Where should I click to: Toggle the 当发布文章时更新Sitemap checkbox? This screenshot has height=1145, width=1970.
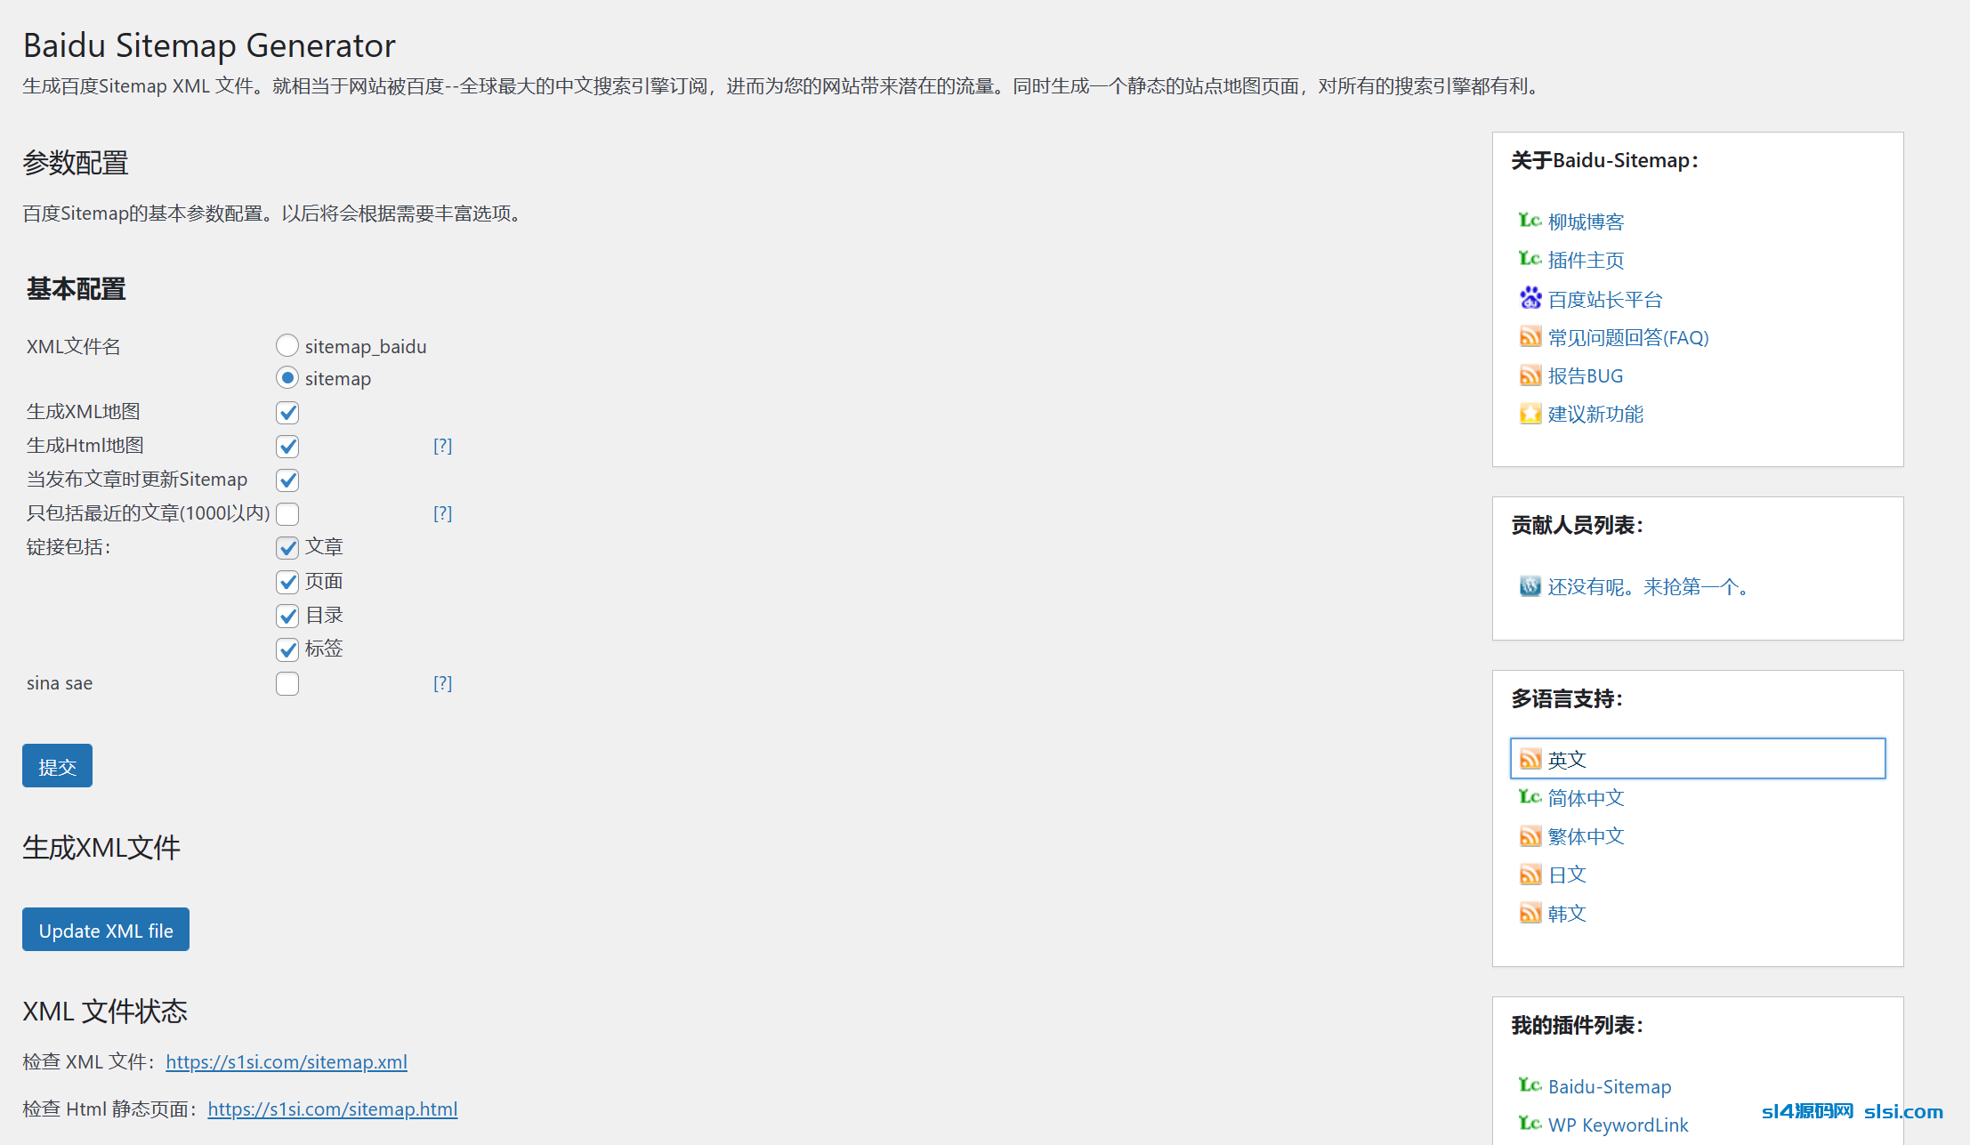(x=287, y=480)
